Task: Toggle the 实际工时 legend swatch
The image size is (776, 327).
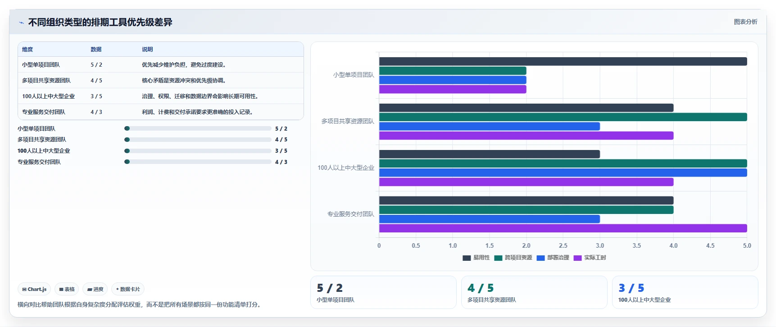Action: pos(578,258)
